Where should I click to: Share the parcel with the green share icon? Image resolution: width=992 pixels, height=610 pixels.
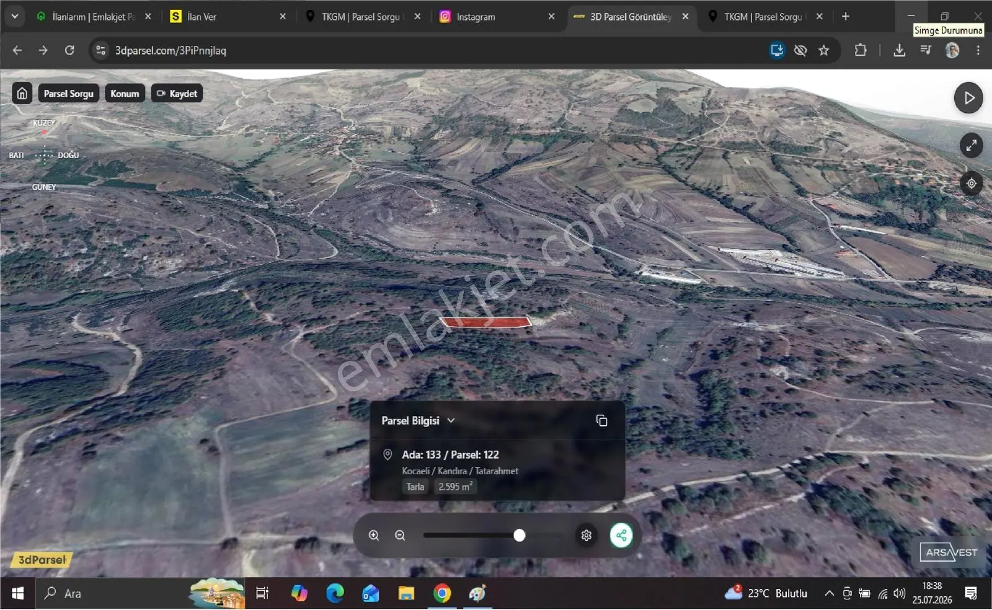tap(621, 536)
